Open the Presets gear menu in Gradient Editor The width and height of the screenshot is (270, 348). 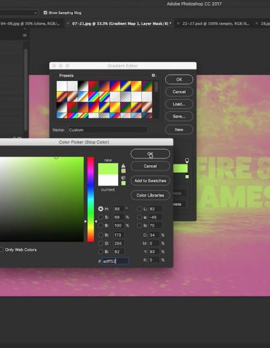(153, 76)
